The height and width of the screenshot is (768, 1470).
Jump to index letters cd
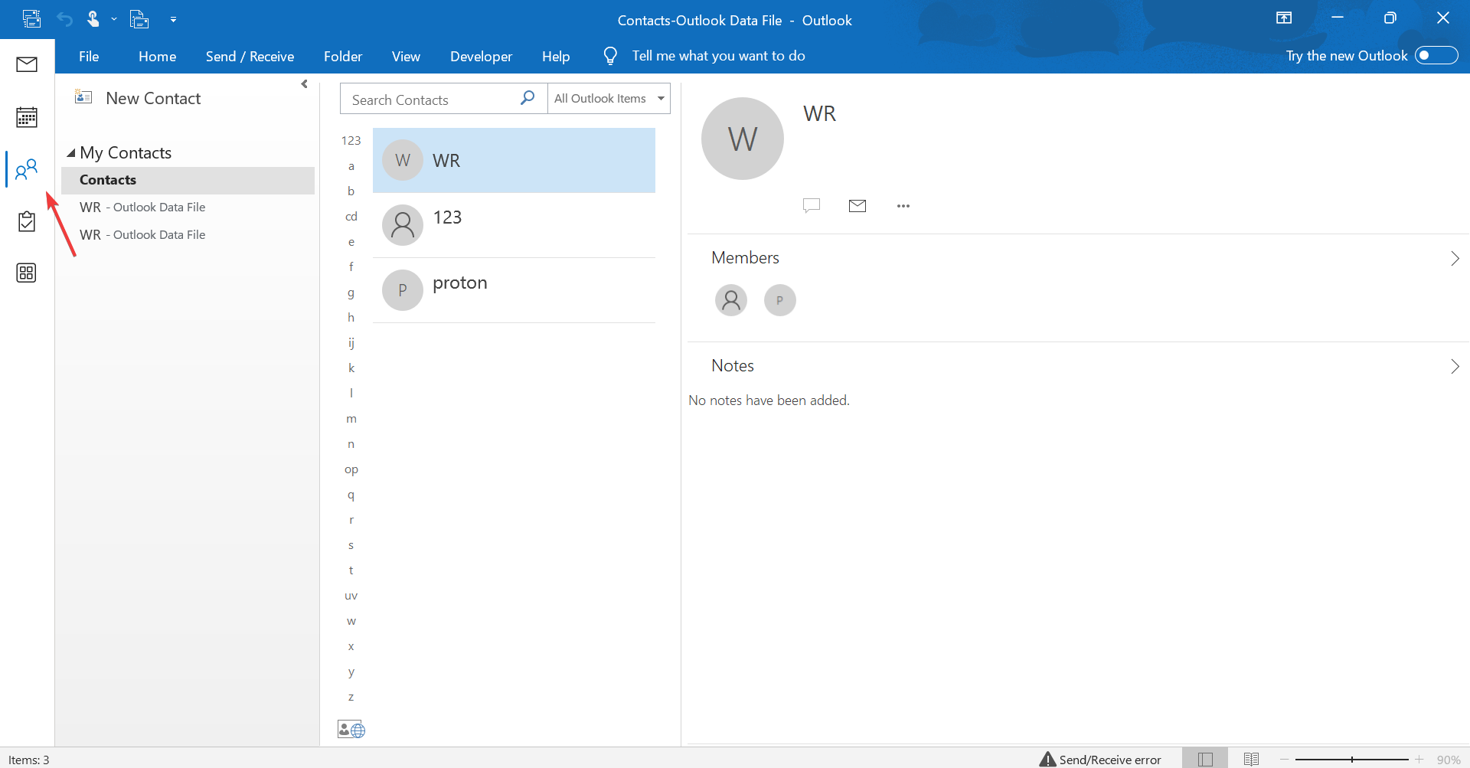[x=351, y=217]
